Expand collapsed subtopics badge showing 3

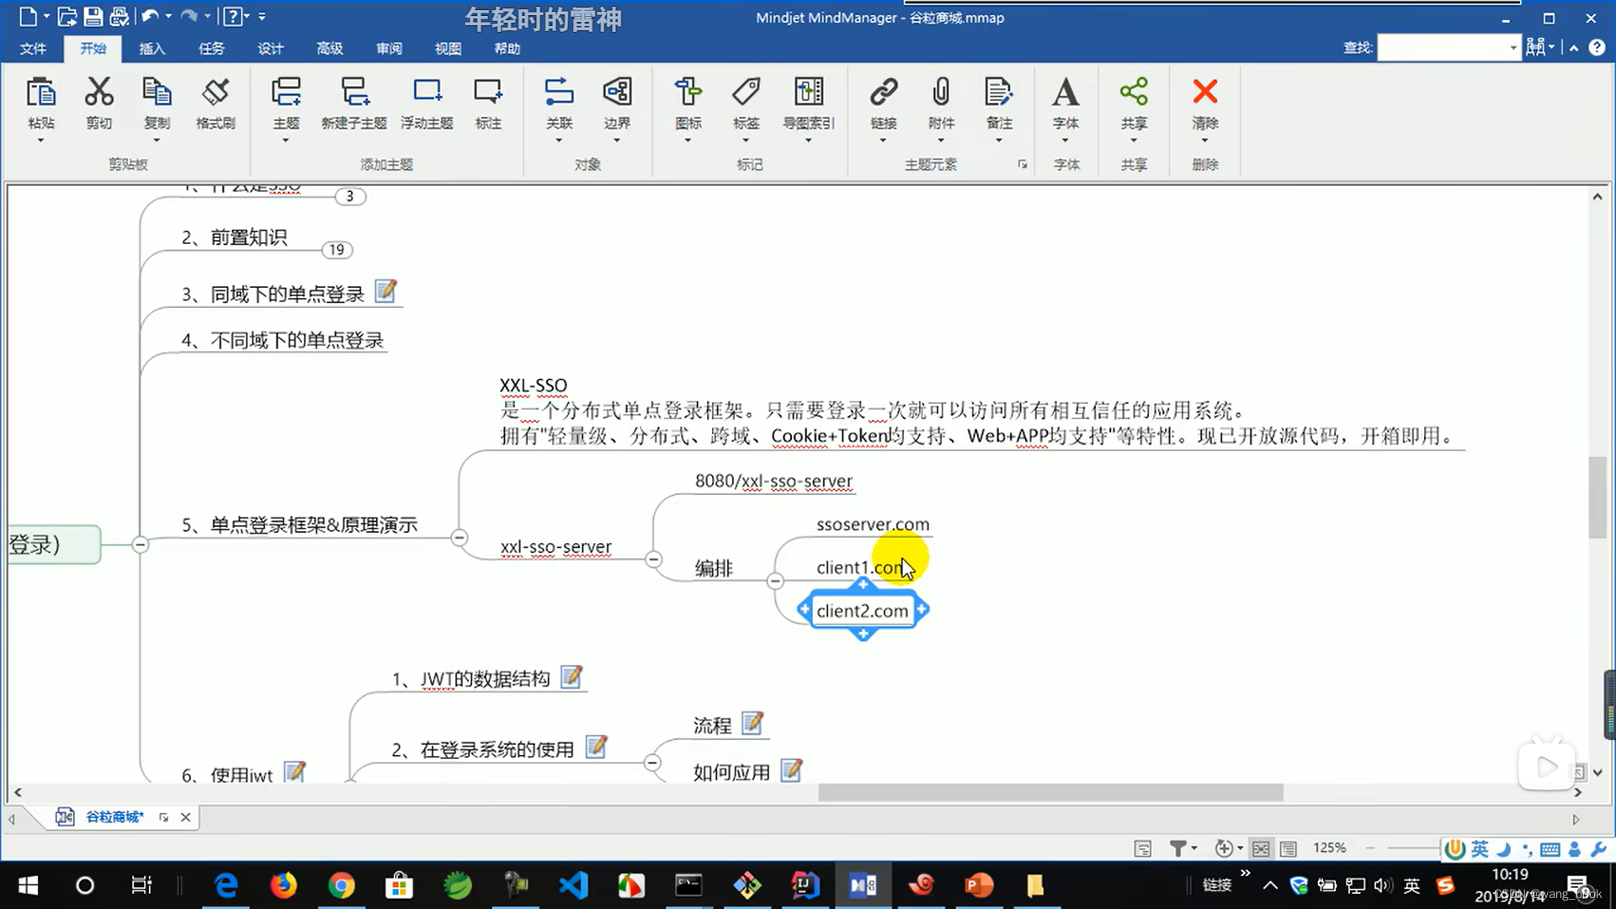(350, 196)
